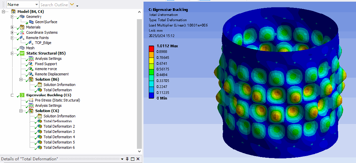
Task: Select the Eigenvalue Buckling (C5) icon
Action: coord(22,95)
